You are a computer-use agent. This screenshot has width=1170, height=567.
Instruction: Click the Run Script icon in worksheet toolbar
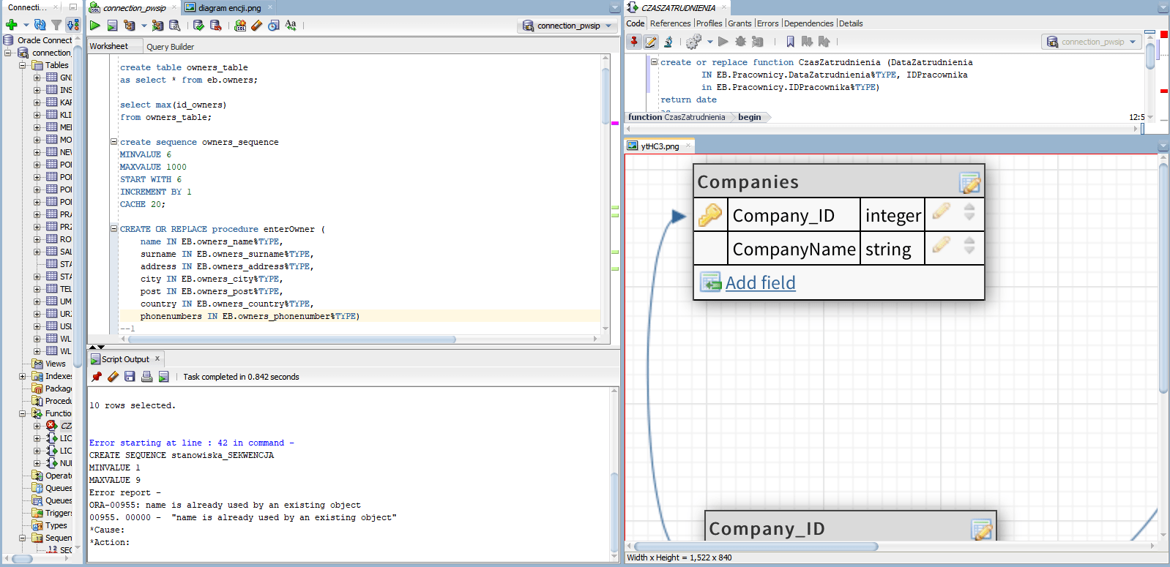coord(112,26)
